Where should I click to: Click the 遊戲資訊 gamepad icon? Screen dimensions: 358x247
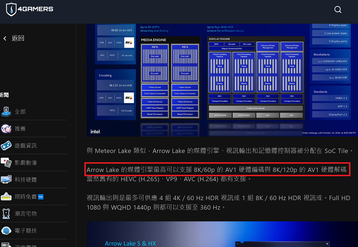coord(6,146)
